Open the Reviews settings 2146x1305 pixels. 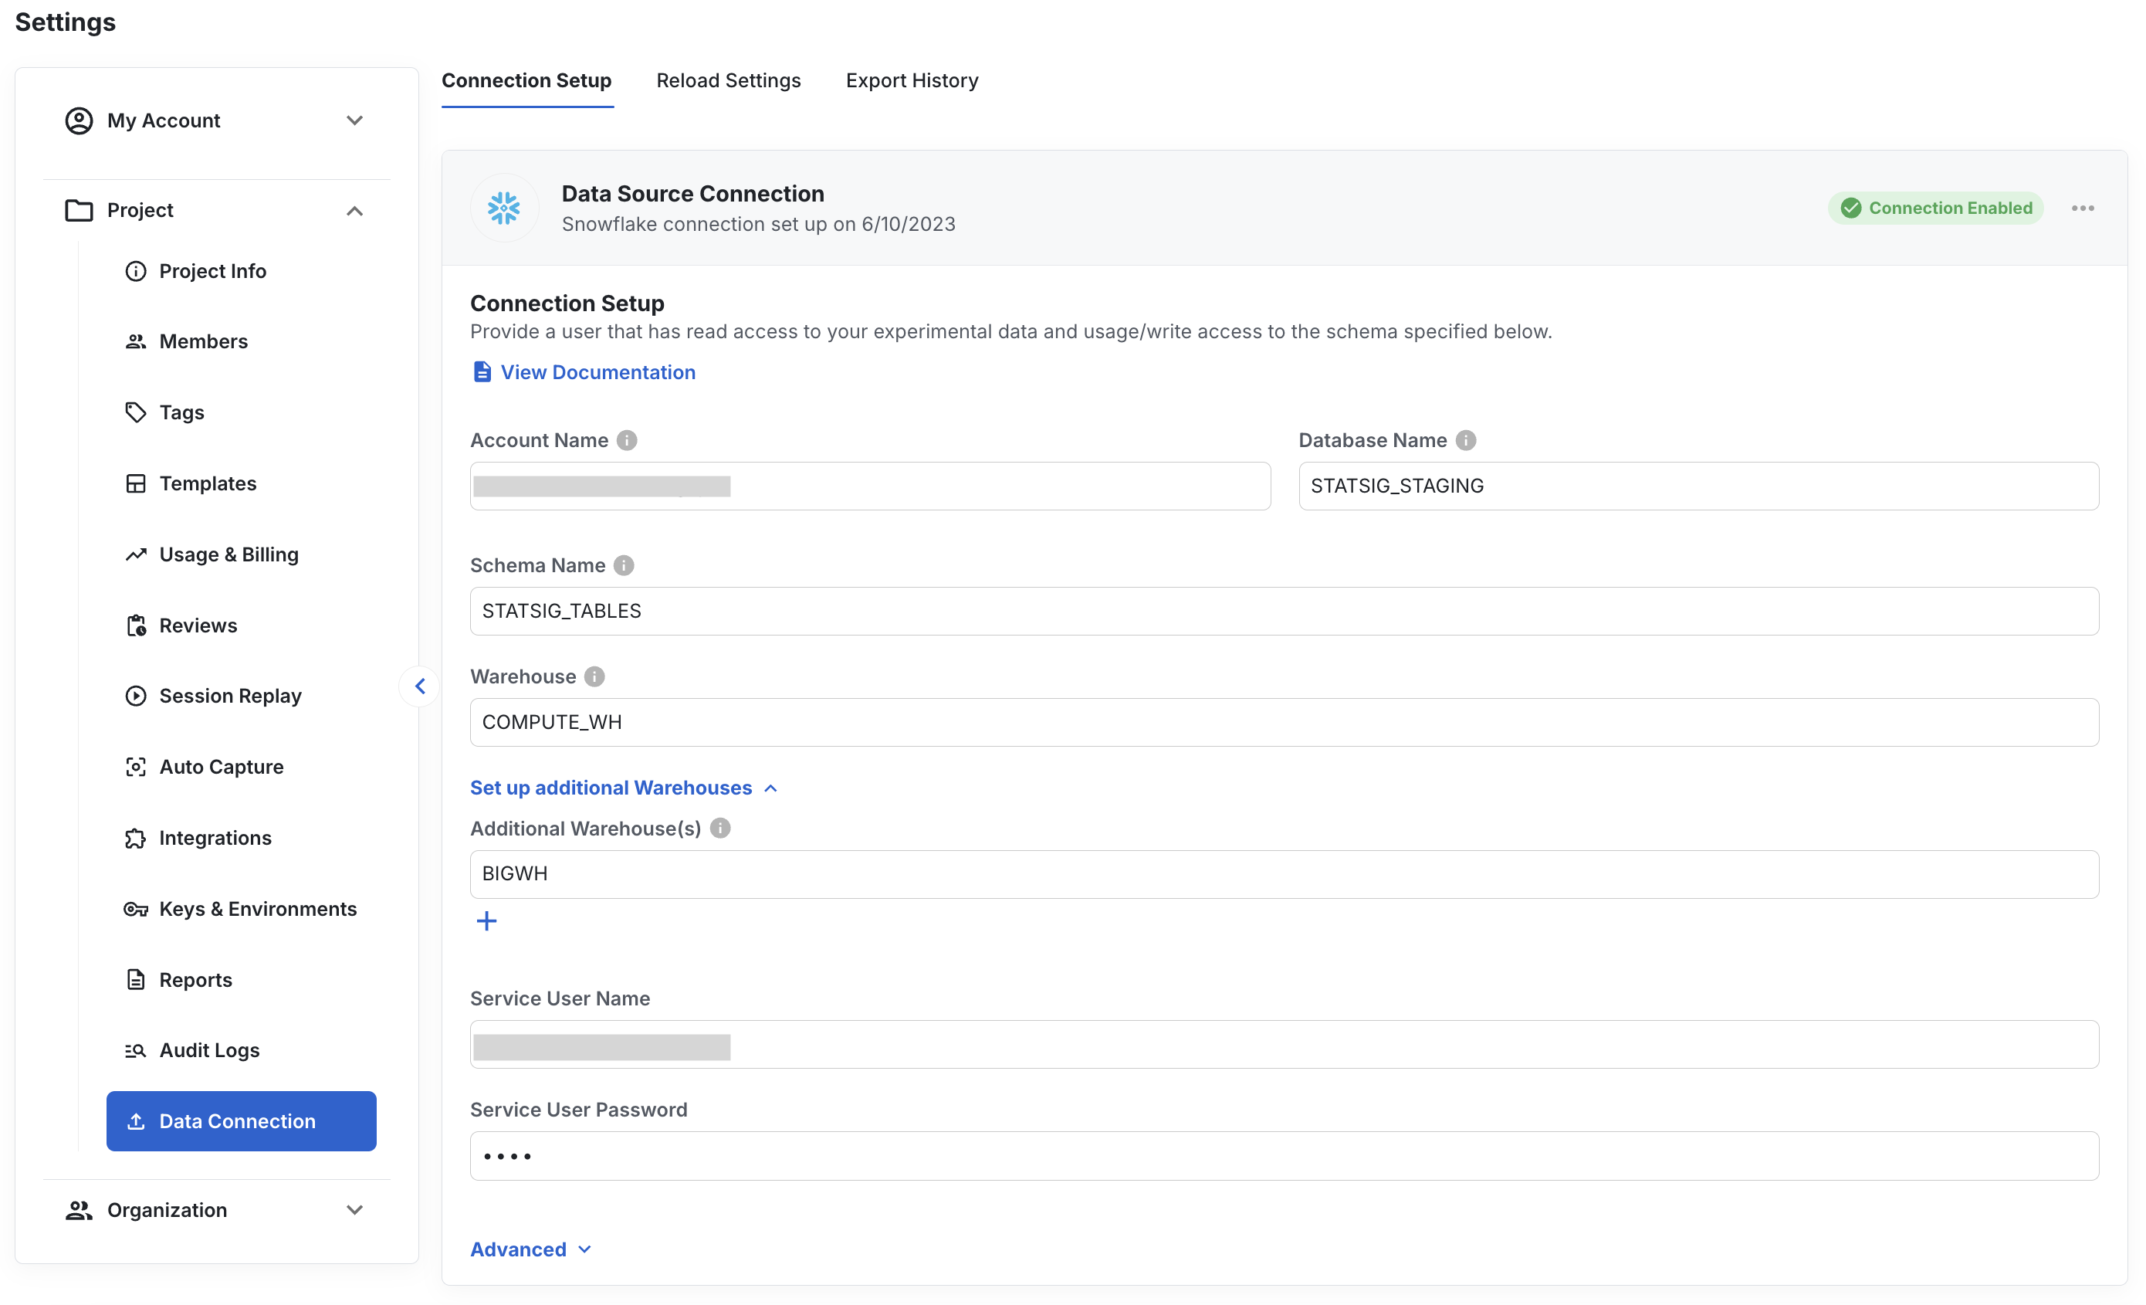pyautogui.click(x=198, y=625)
